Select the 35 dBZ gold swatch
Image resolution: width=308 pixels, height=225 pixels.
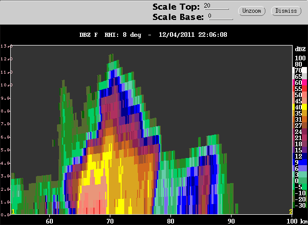[x=300, y=113]
